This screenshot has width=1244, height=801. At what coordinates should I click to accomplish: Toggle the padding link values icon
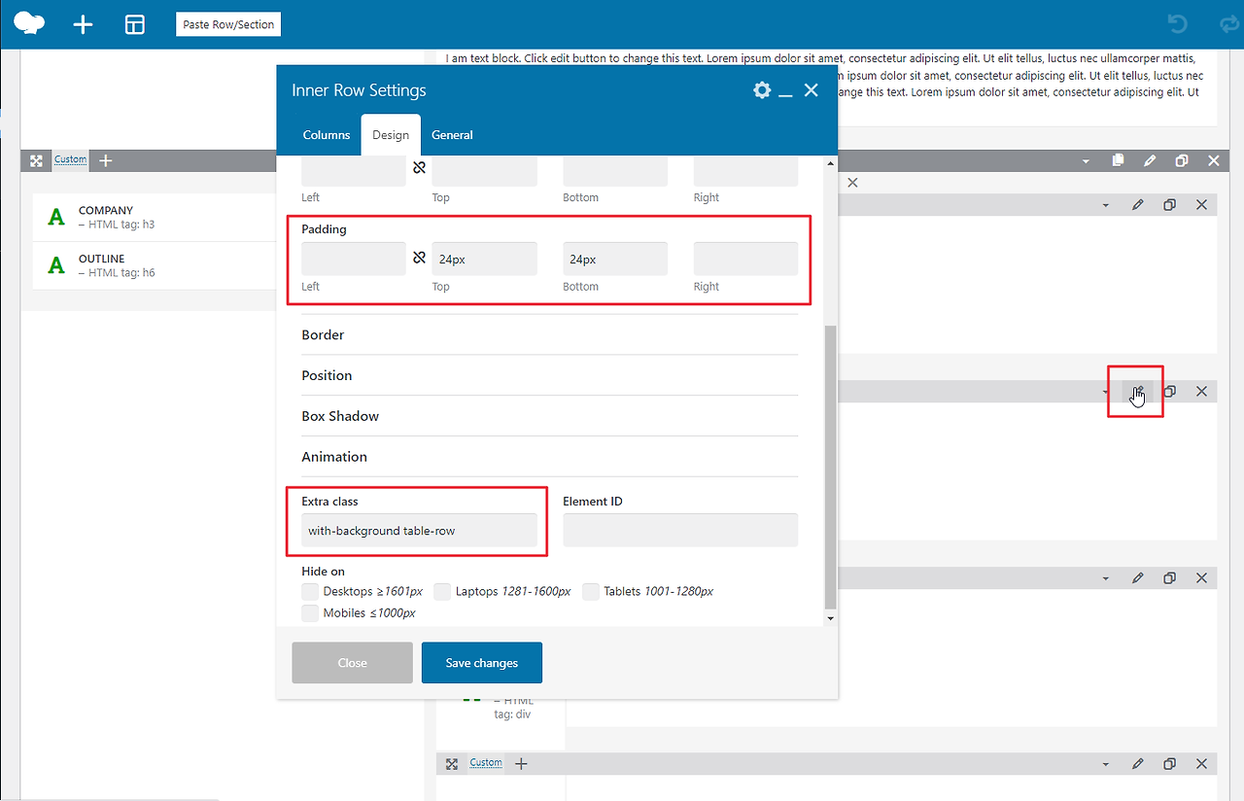tap(419, 259)
